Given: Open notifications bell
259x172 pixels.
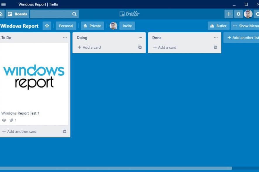Looking at the screenshot, I should point(238,14).
